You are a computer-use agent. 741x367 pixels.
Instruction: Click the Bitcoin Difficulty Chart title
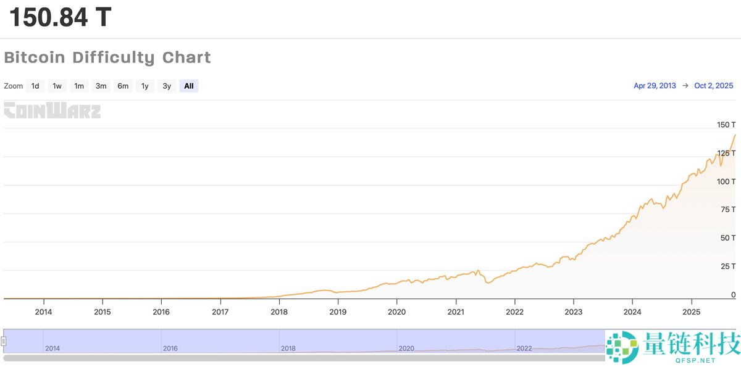pos(107,57)
